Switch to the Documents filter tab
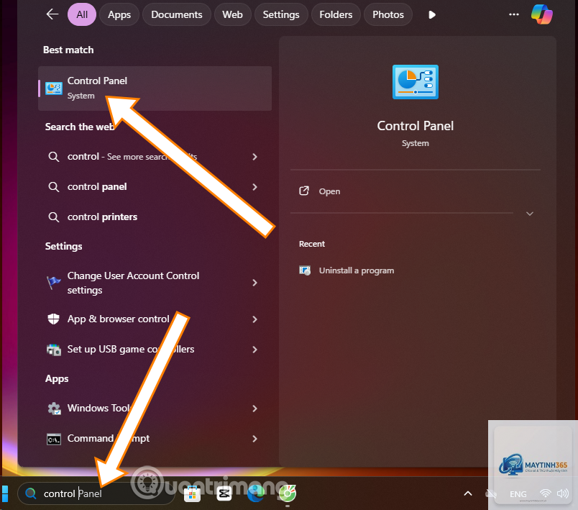Image resolution: width=578 pixels, height=510 pixels. 177,14
